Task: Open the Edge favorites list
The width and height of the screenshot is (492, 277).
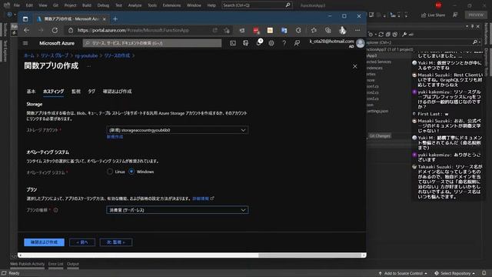Action: click(x=314, y=30)
